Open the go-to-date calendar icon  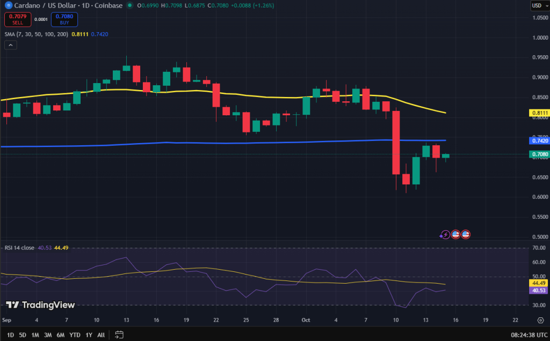tap(119, 335)
